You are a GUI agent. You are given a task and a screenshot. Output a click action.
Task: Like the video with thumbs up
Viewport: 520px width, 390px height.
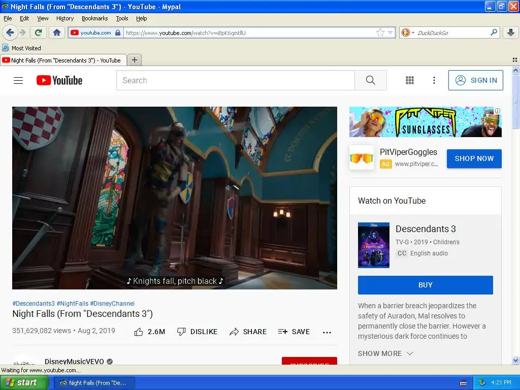pos(149,332)
